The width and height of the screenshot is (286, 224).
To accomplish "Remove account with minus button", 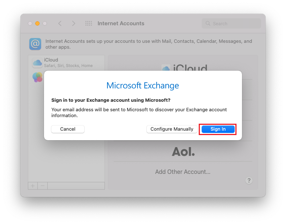I will [x=43, y=186].
